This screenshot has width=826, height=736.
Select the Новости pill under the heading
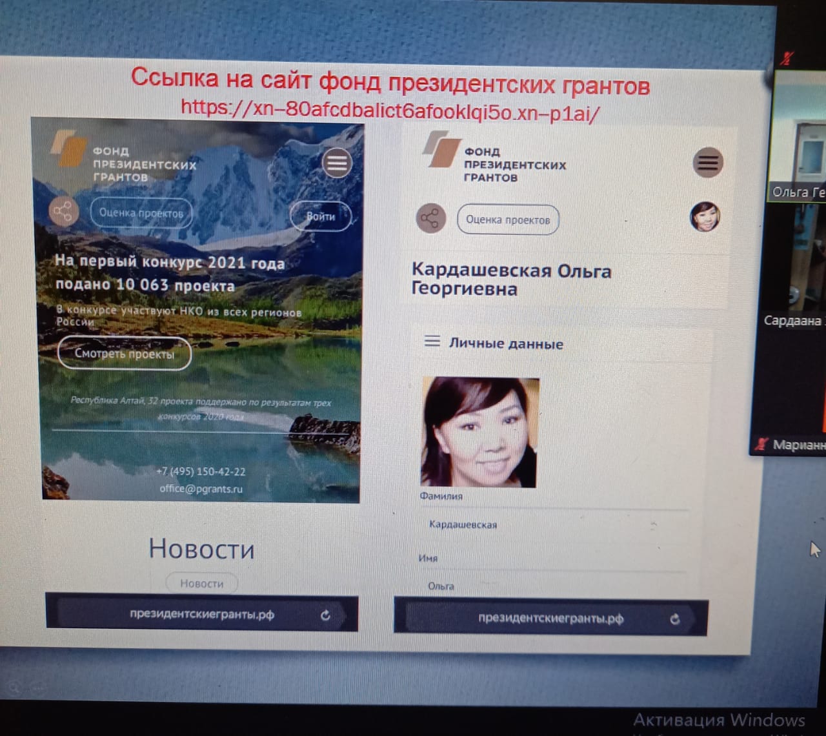click(x=201, y=584)
